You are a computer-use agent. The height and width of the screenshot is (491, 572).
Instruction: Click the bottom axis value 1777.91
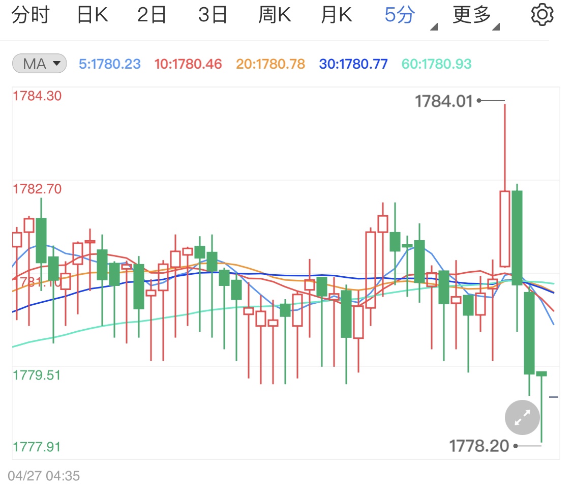pyautogui.click(x=37, y=447)
